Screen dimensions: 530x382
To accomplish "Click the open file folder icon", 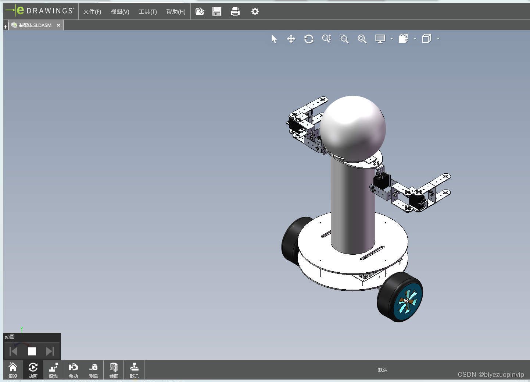I will click(x=200, y=11).
